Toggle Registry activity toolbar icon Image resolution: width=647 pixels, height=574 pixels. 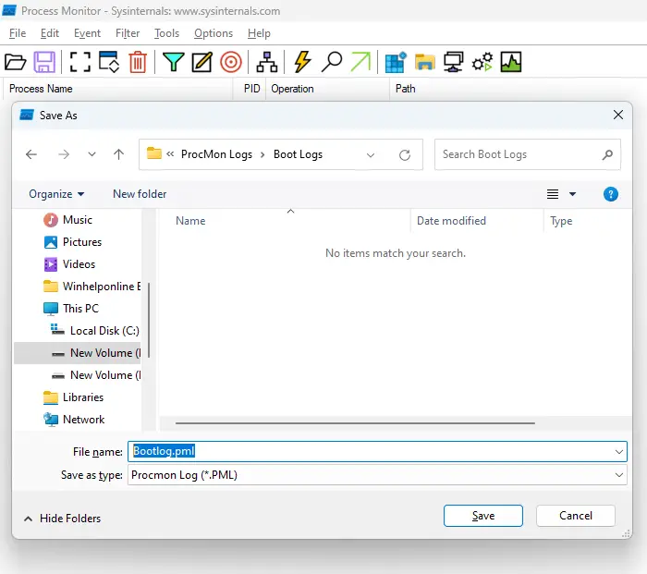[x=396, y=62]
